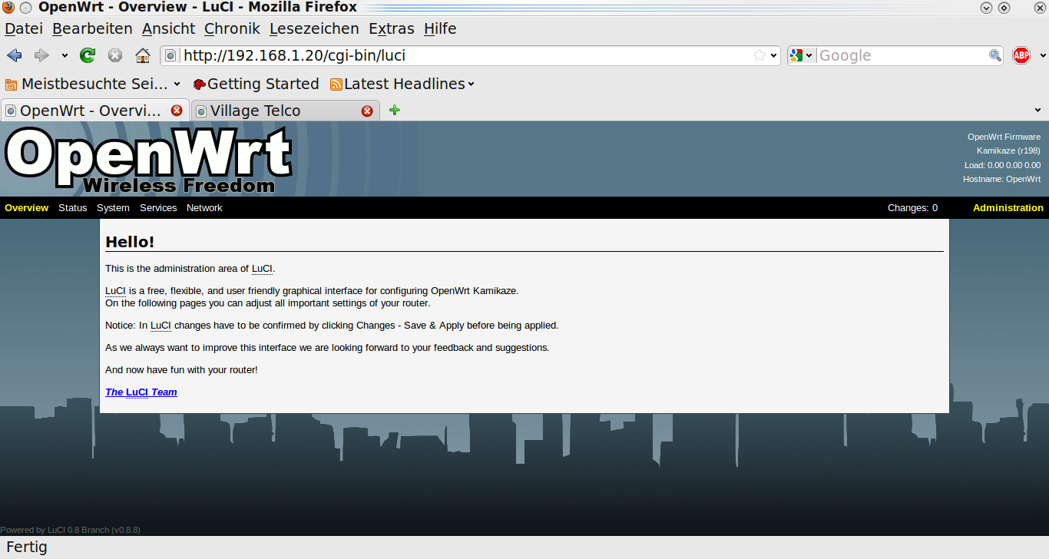
Task: Open the Ansicht menu
Action: (168, 28)
